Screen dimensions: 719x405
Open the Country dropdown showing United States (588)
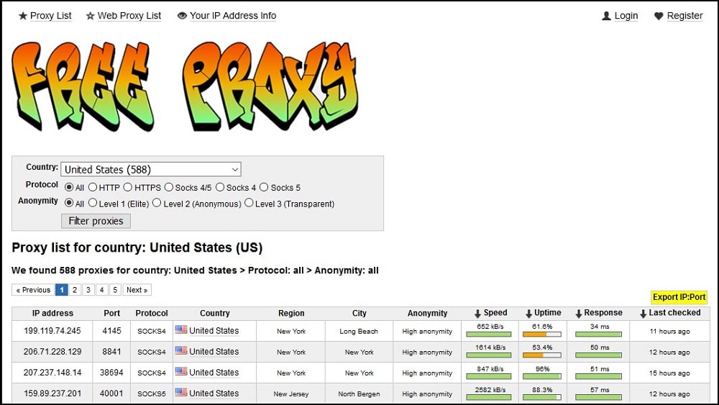pyautogui.click(x=151, y=169)
